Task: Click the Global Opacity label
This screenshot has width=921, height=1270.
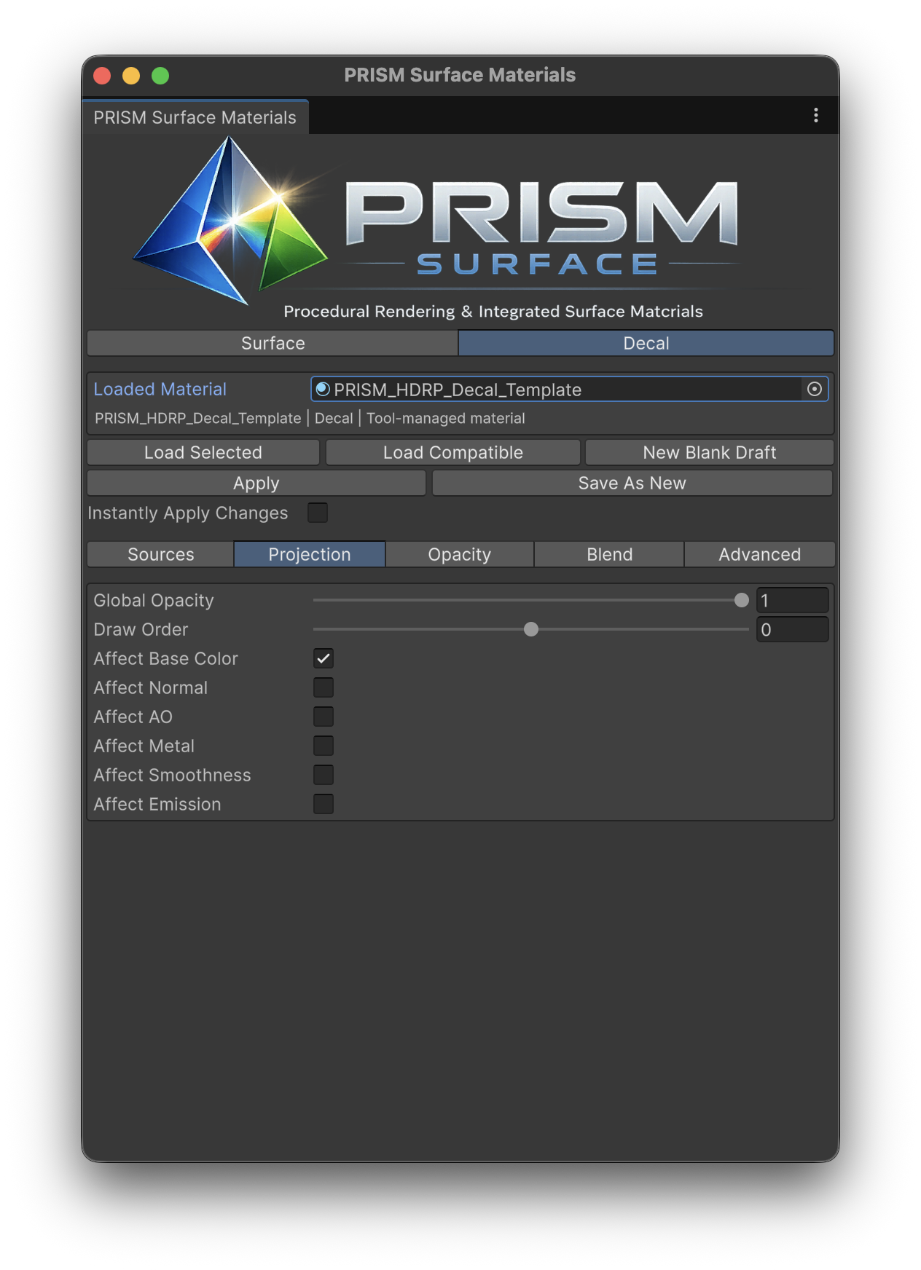Action: (x=154, y=600)
